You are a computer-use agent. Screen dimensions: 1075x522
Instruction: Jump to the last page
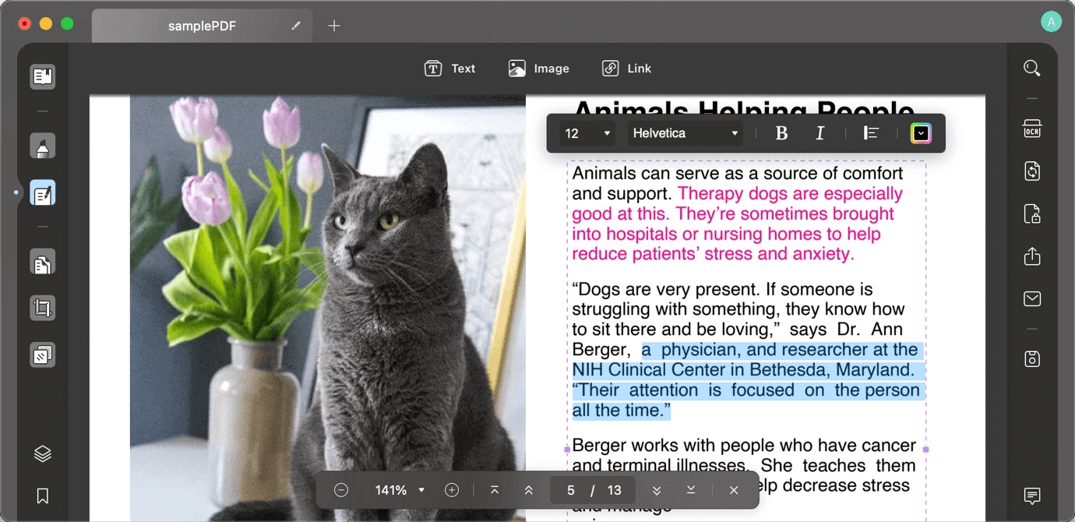point(689,490)
